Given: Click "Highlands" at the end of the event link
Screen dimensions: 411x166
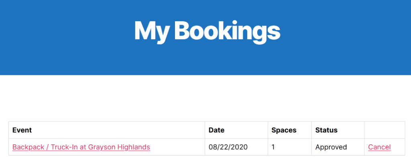Looking at the screenshot, I should click(134, 147).
